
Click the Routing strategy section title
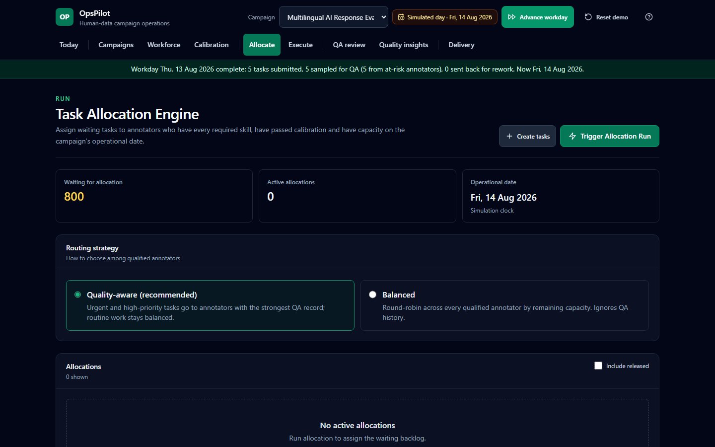(x=92, y=248)
